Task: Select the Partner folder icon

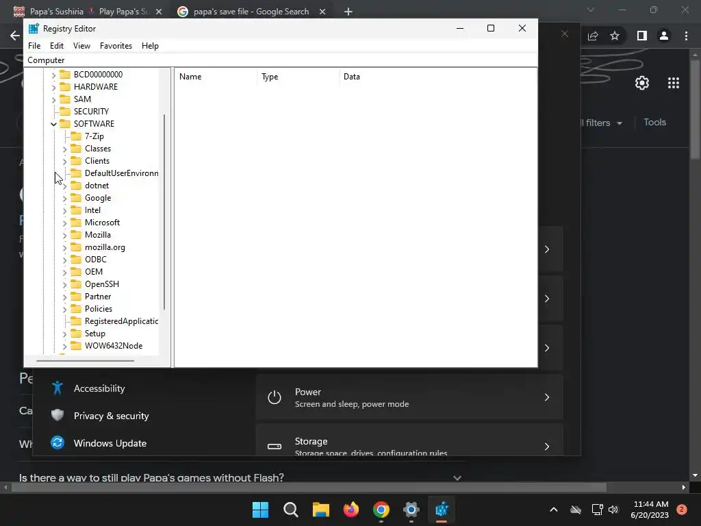Action: click(x=76, y=297)
